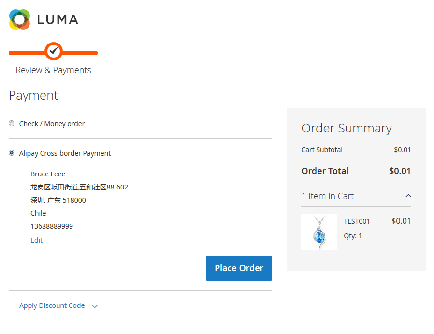Select the Check / Money order payment method

(12, 123)
